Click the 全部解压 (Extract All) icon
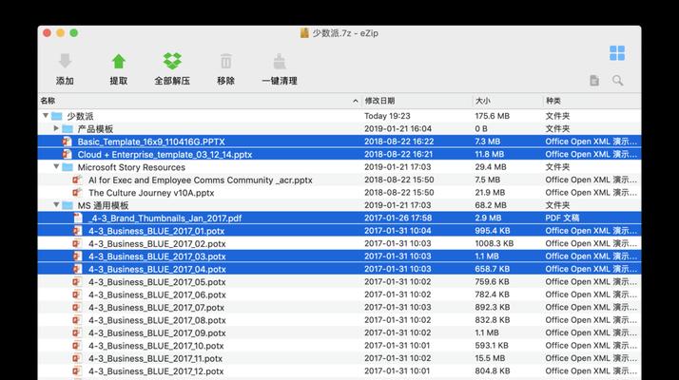The image size is (679, 380). coord(172,61)
